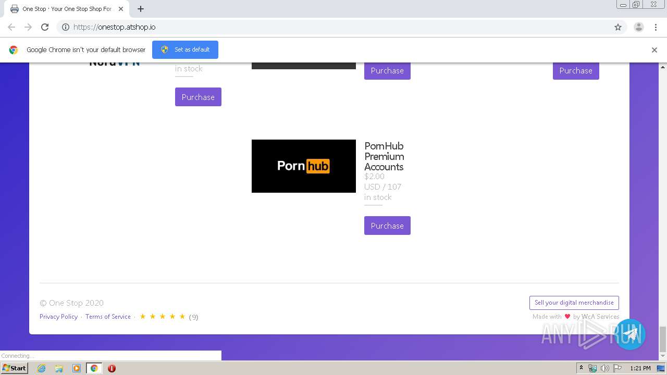Open PornHub Premium Accounts title
Screen dimensions: 667x375
tap(384, 156)
